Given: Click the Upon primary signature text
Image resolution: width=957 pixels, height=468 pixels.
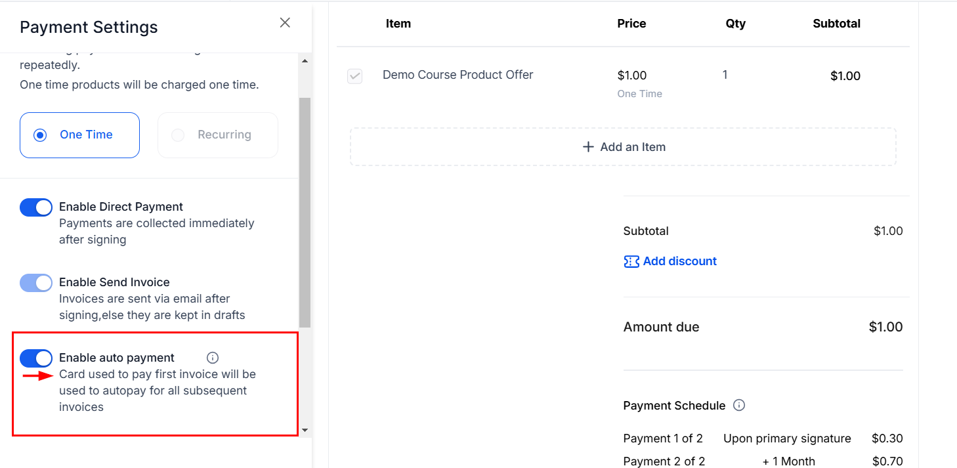Looking at the screenshot, I should coord(787,438).
